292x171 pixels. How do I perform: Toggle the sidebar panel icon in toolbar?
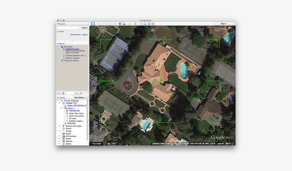pyautogui.click(x=93, y=23)
